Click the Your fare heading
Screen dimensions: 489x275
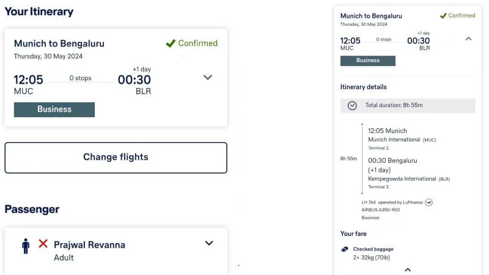354,233
